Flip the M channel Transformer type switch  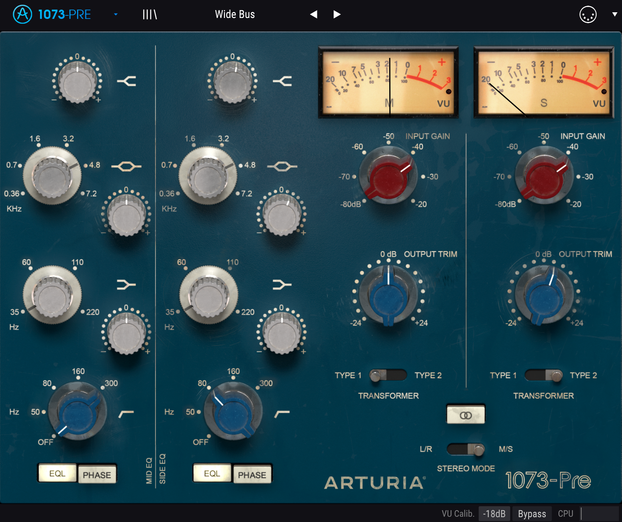click(x=388, y=375)
